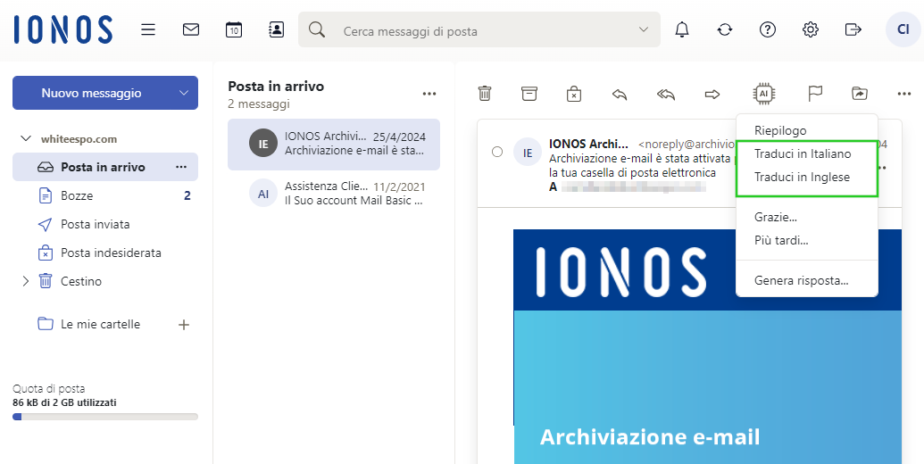Expand search options dropdown arrow
Screen dimensions: 924x464
(x=644, y=29)
